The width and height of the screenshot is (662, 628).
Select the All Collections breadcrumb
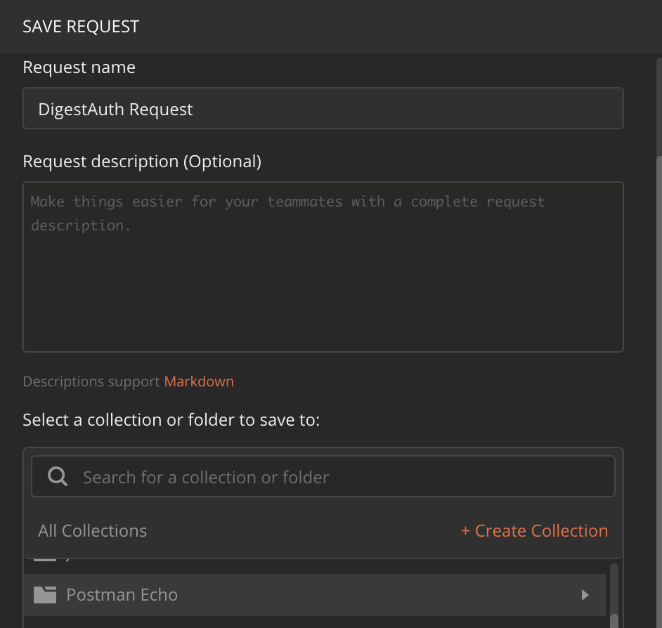93,530
